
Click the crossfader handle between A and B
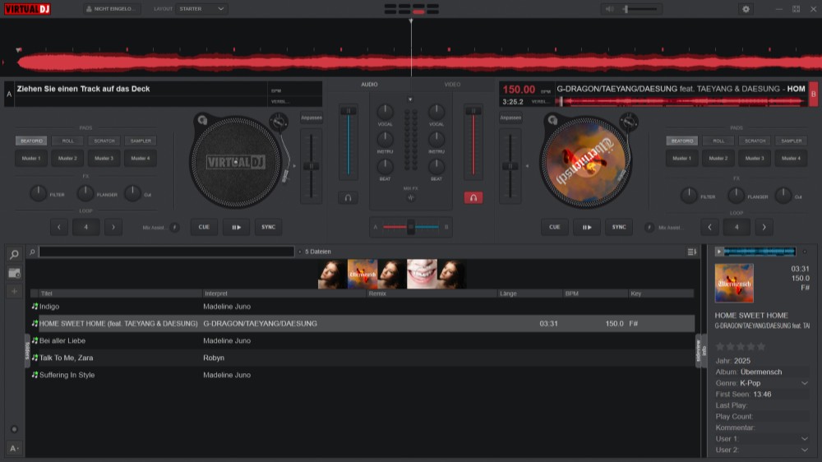click(x=410, y=227)
